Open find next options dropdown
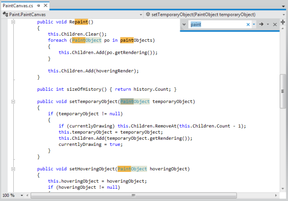The height and width of the screenshot is (201, 288). pyautogui.click(x=268, y=24)
